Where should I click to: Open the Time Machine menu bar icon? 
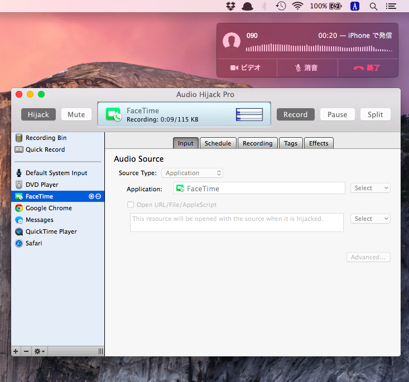click(x=281, y=6)
